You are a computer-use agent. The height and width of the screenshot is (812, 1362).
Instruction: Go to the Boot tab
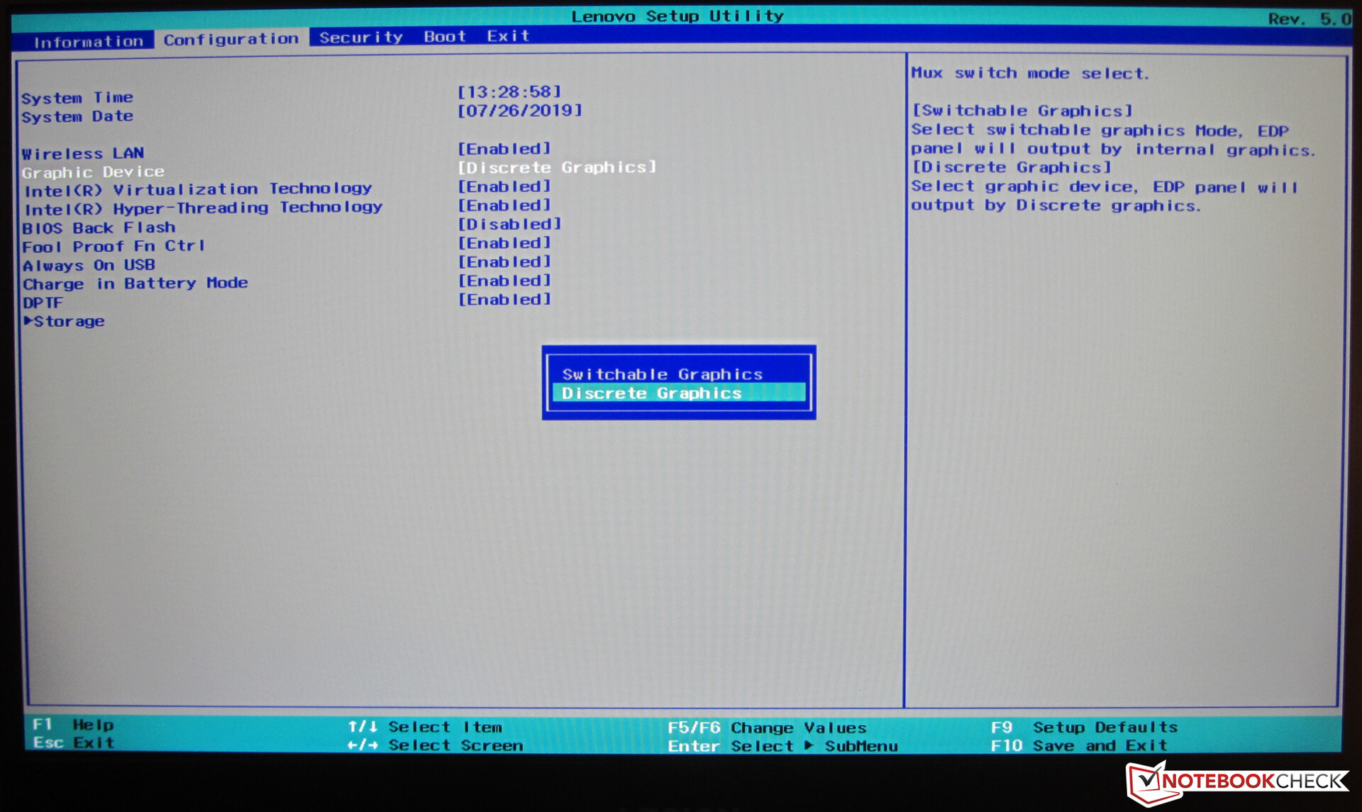445,36
